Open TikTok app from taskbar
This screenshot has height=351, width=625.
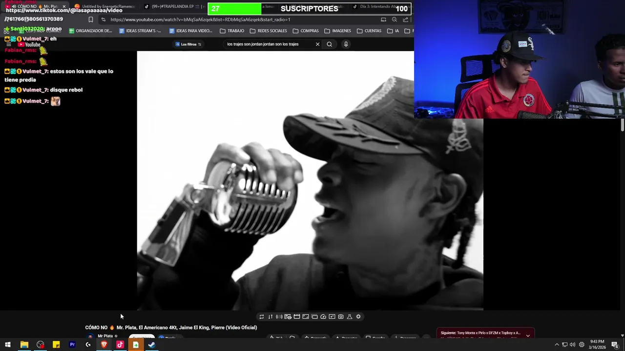point(120,345)
